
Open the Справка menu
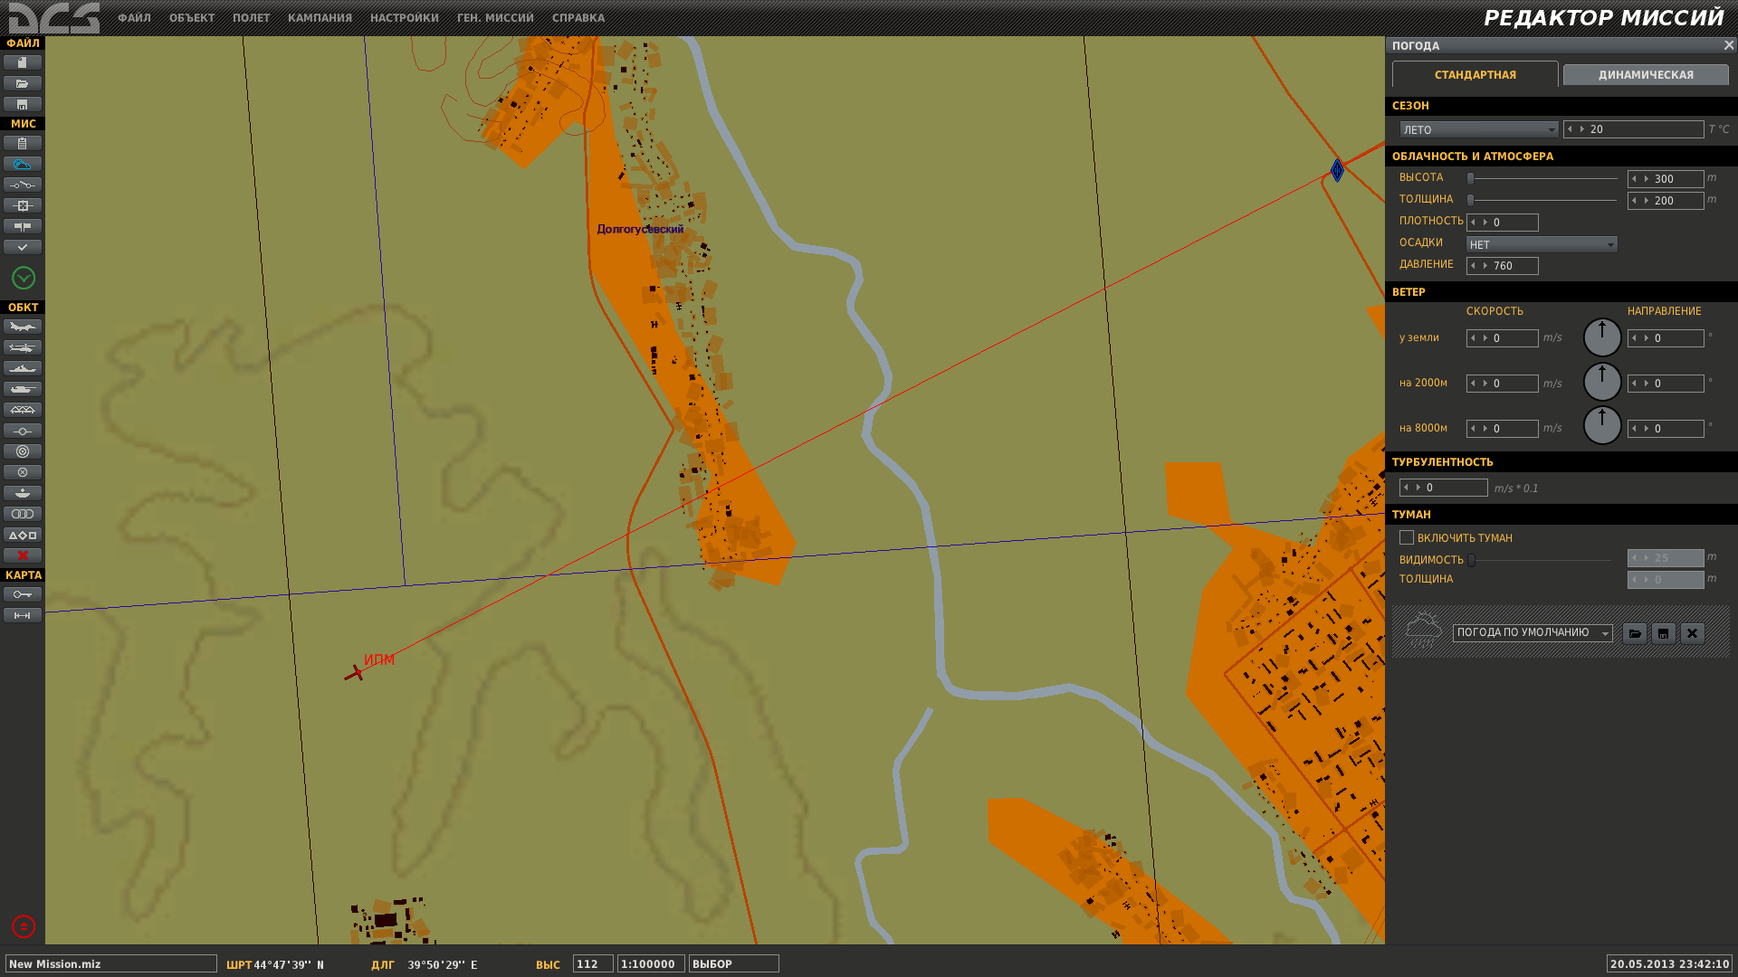[x=578, y=18]
